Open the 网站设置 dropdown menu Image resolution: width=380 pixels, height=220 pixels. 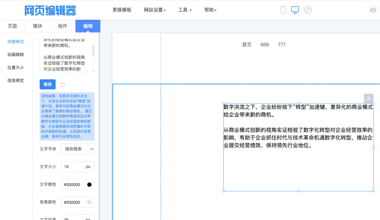coord(155,10)
